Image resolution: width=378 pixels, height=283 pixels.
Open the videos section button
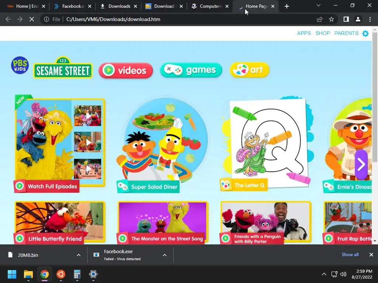pyautogui.click(x=126, y=70)
